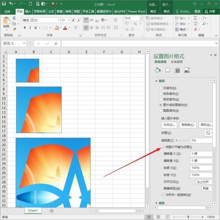
Task: Toggle 将图片平铺为纹理 checkbox
Action: 163,147
